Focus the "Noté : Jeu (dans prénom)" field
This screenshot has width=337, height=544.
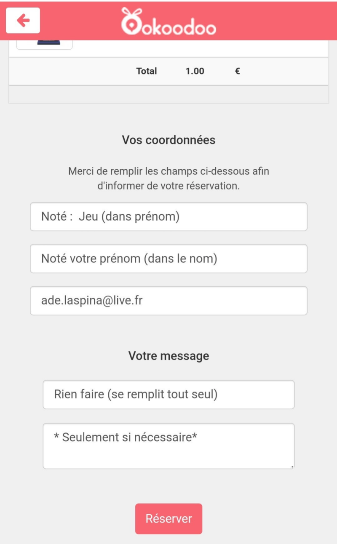click(x=168, y=217)
